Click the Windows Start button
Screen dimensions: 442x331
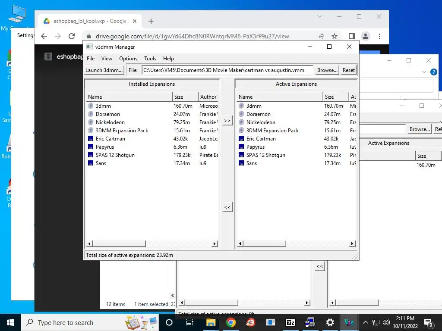[x=10, y=322]
